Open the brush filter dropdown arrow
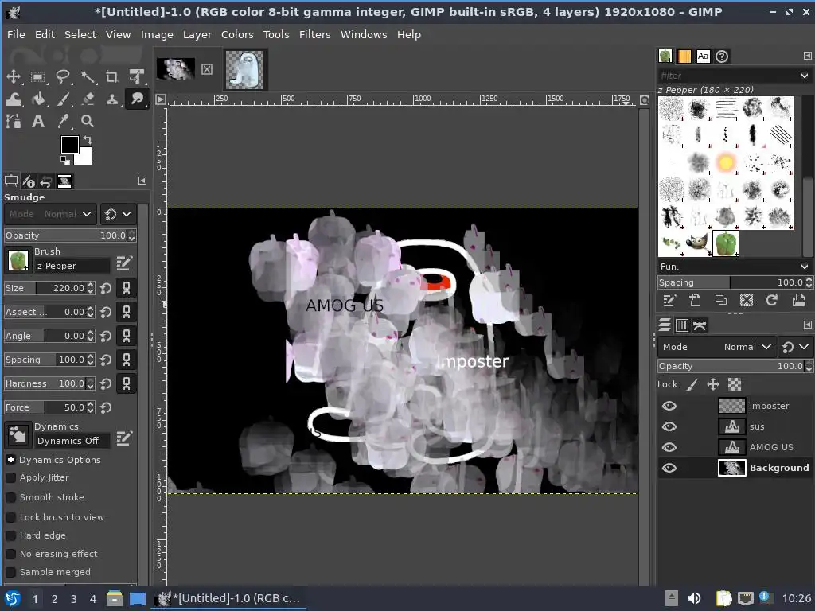This screenshot has height=611, width=815. coord(805,76)
